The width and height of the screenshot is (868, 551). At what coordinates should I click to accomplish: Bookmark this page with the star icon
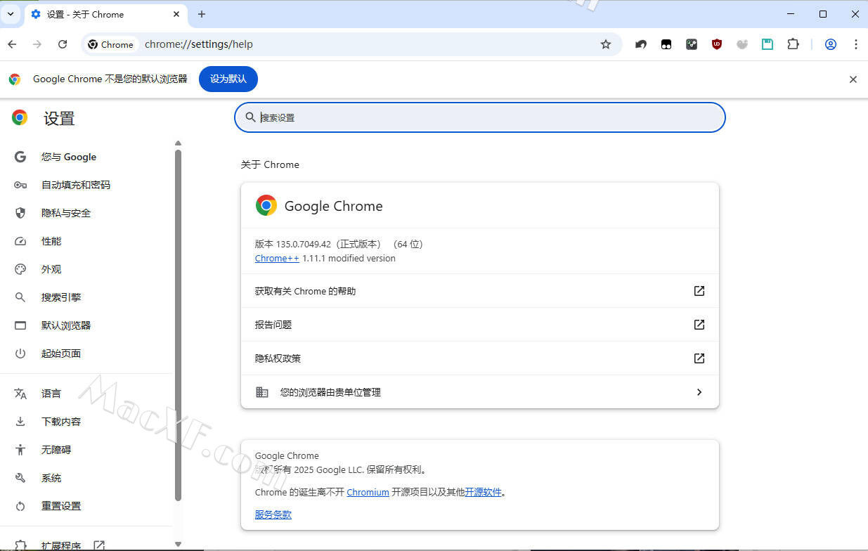click(605, 44)
